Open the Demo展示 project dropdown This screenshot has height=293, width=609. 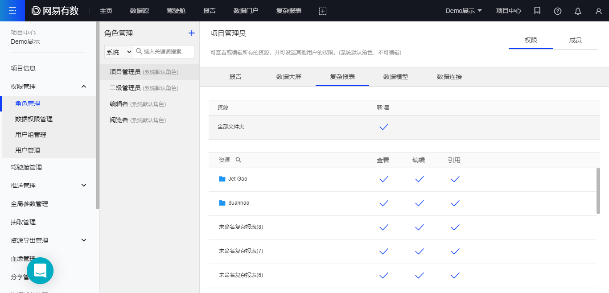click(x=464, y=11)
